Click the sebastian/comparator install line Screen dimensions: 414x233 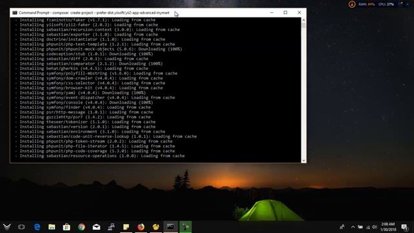pyautogui.click(x=89, y=63)
